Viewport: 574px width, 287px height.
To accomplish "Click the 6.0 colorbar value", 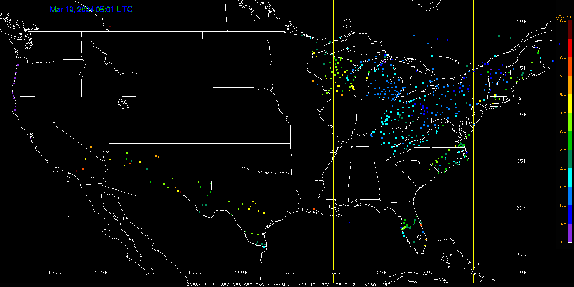I will pos(563,57).
